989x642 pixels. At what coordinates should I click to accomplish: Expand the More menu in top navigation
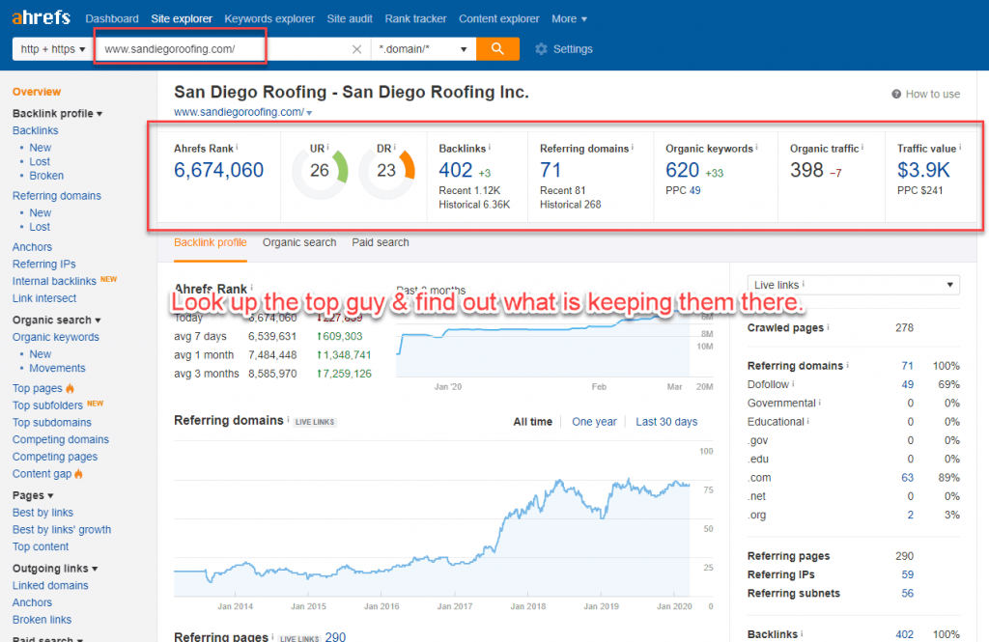click(569, 18)
